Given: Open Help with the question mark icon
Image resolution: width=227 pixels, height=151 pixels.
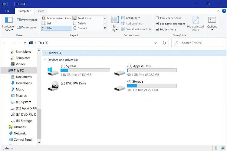Looking at the screenshot, I should point(224,11).
